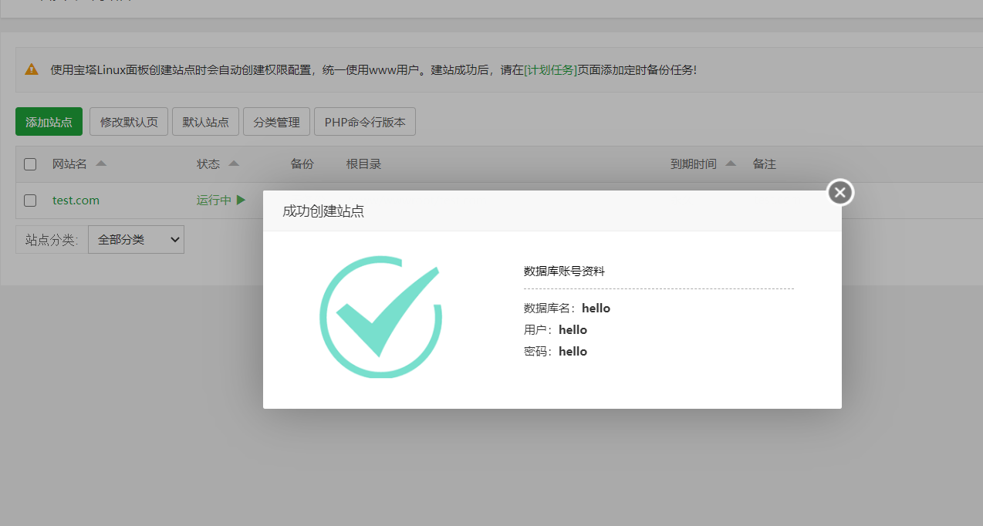Image resolution: width=983 pixels, height=526 pixels.
Task: Close the site created dialog
Action: (840, 192)
